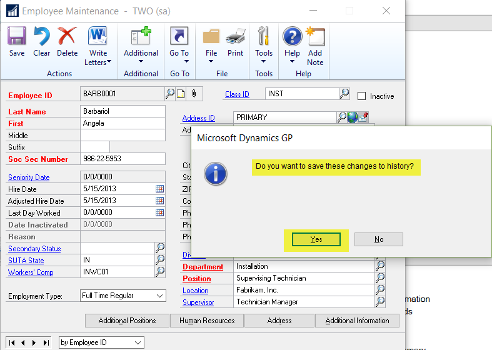Screen dimensions: 492x350
Task: Open the Additional toolbar icon
Action: click(141, 36)
